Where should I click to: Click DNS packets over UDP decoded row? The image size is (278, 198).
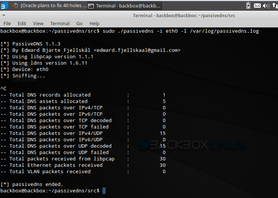[x=83, y=146]
